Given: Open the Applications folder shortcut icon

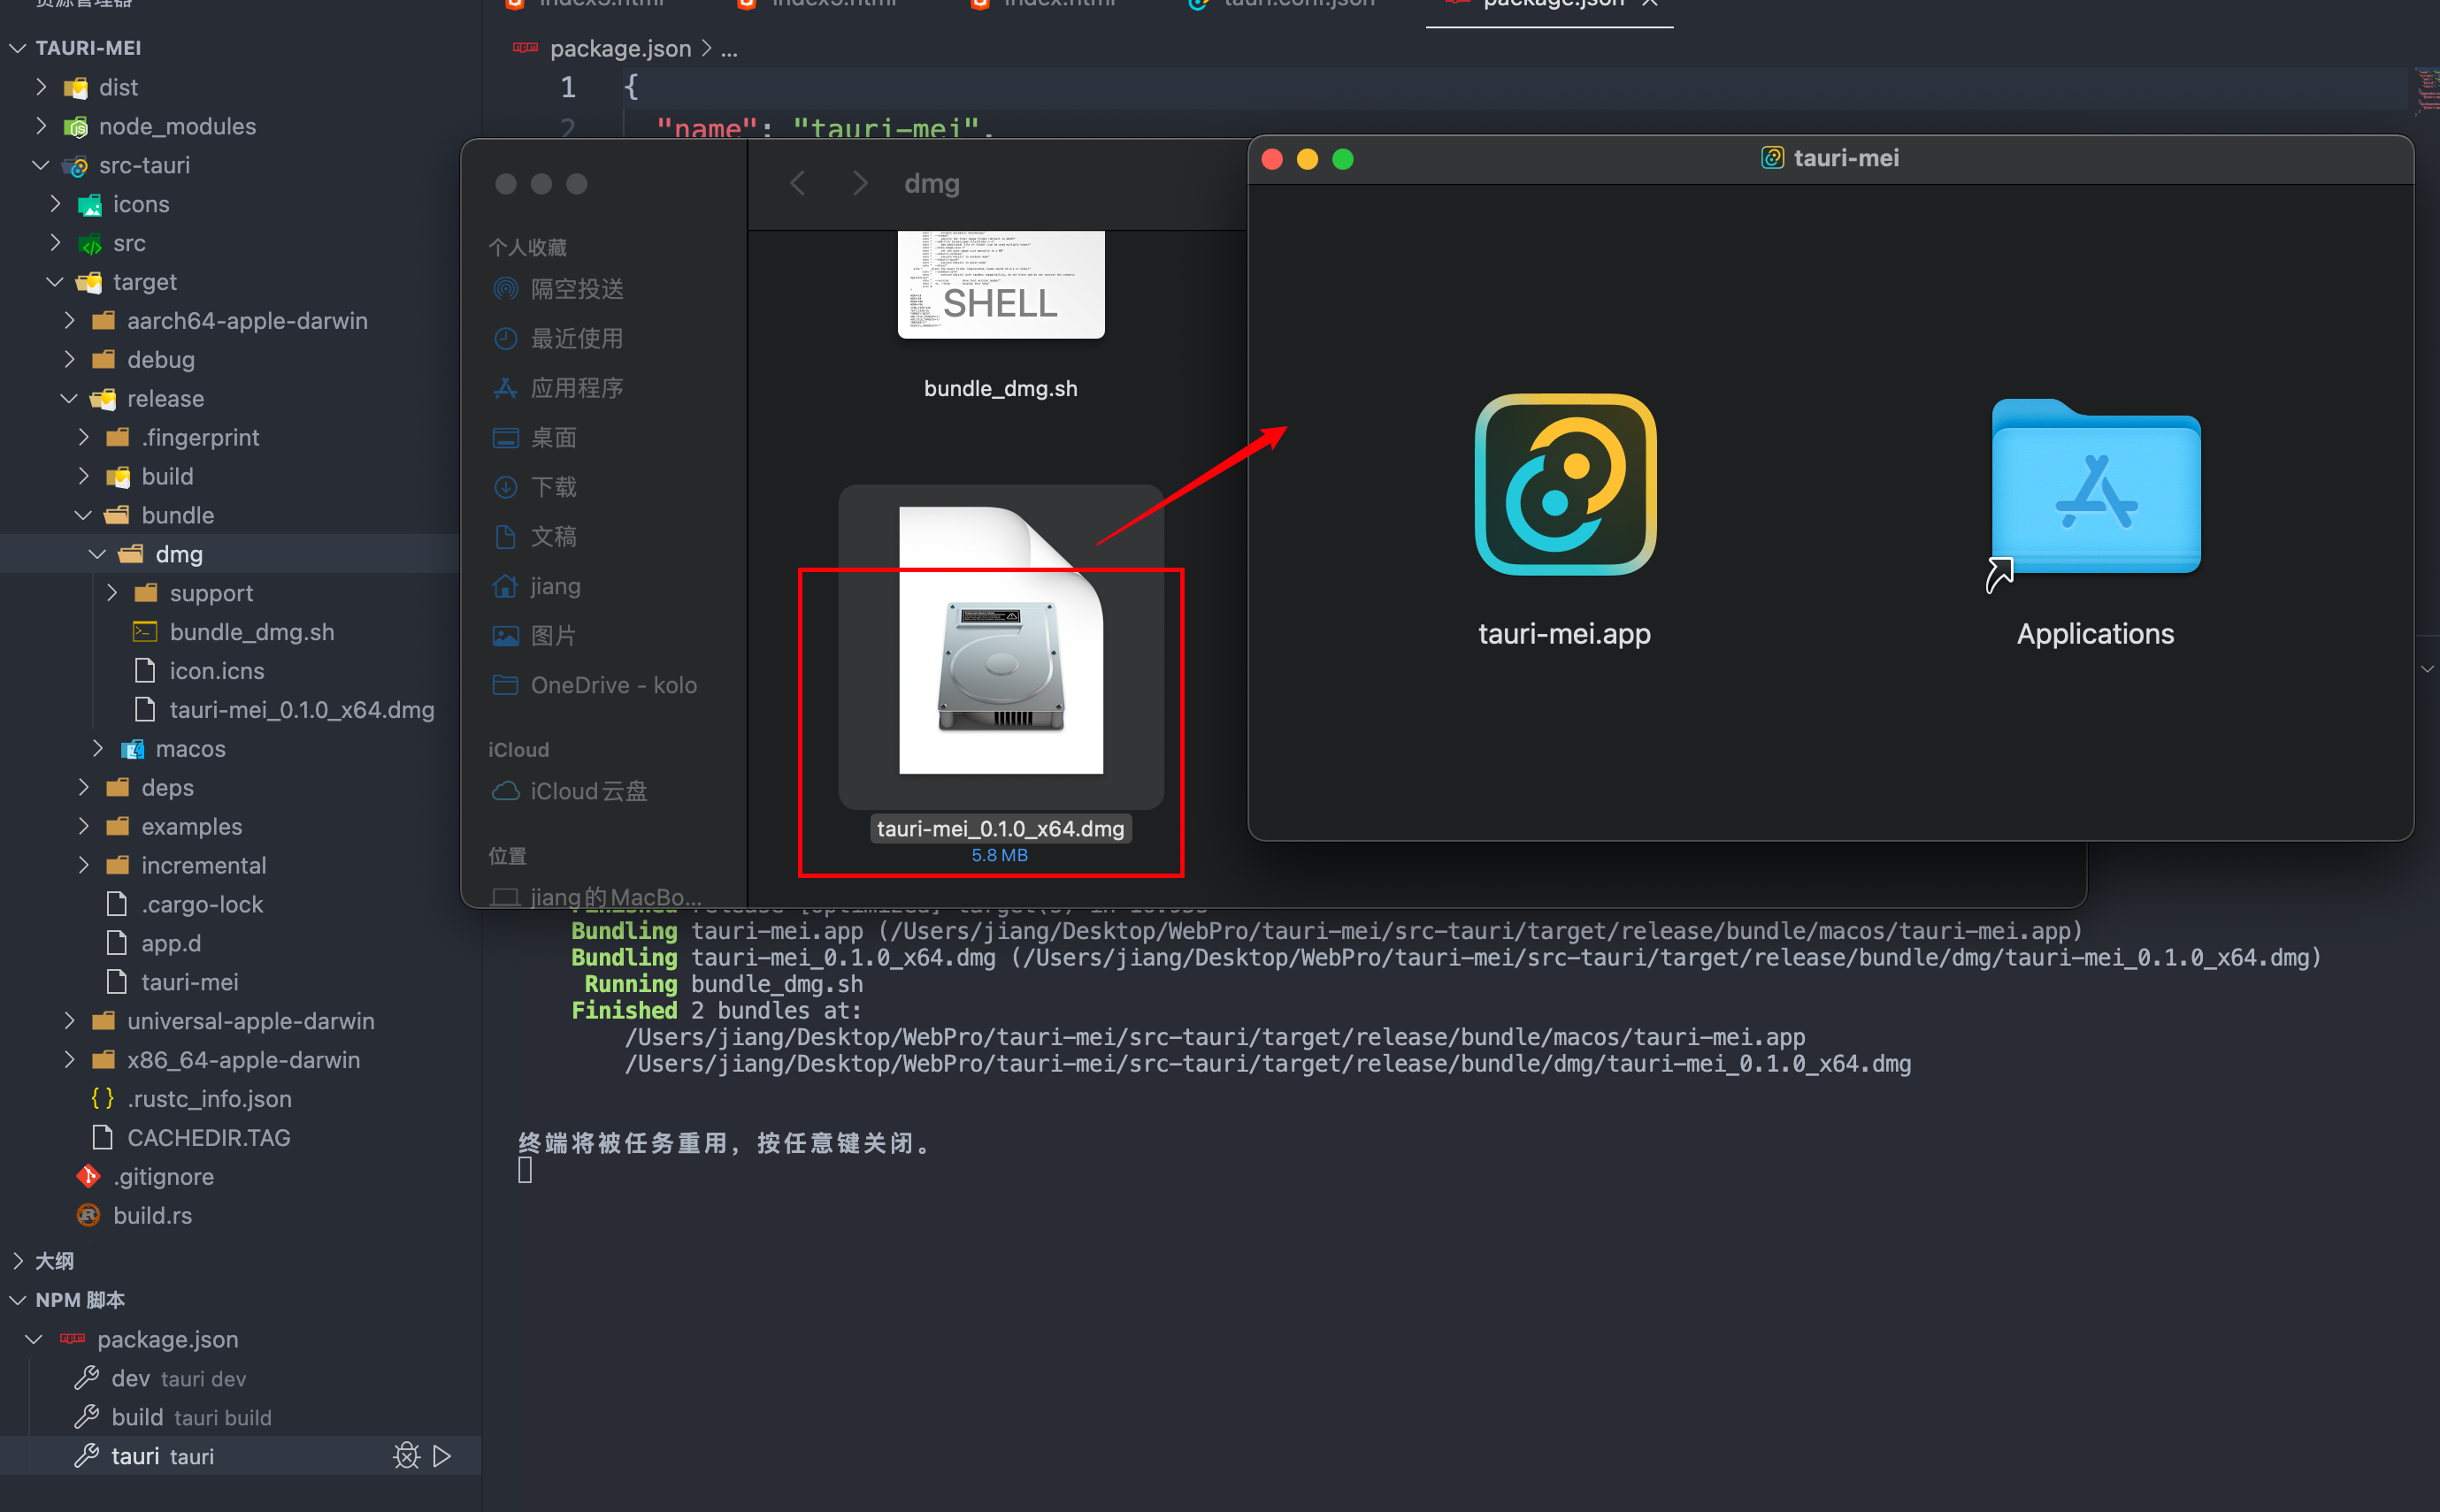Looking at the screenshot, I should pyautogui.click(x=2095, y=488).
